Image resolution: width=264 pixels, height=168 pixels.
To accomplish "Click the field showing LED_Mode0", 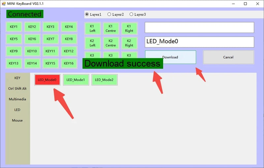I will click(199, 42).
